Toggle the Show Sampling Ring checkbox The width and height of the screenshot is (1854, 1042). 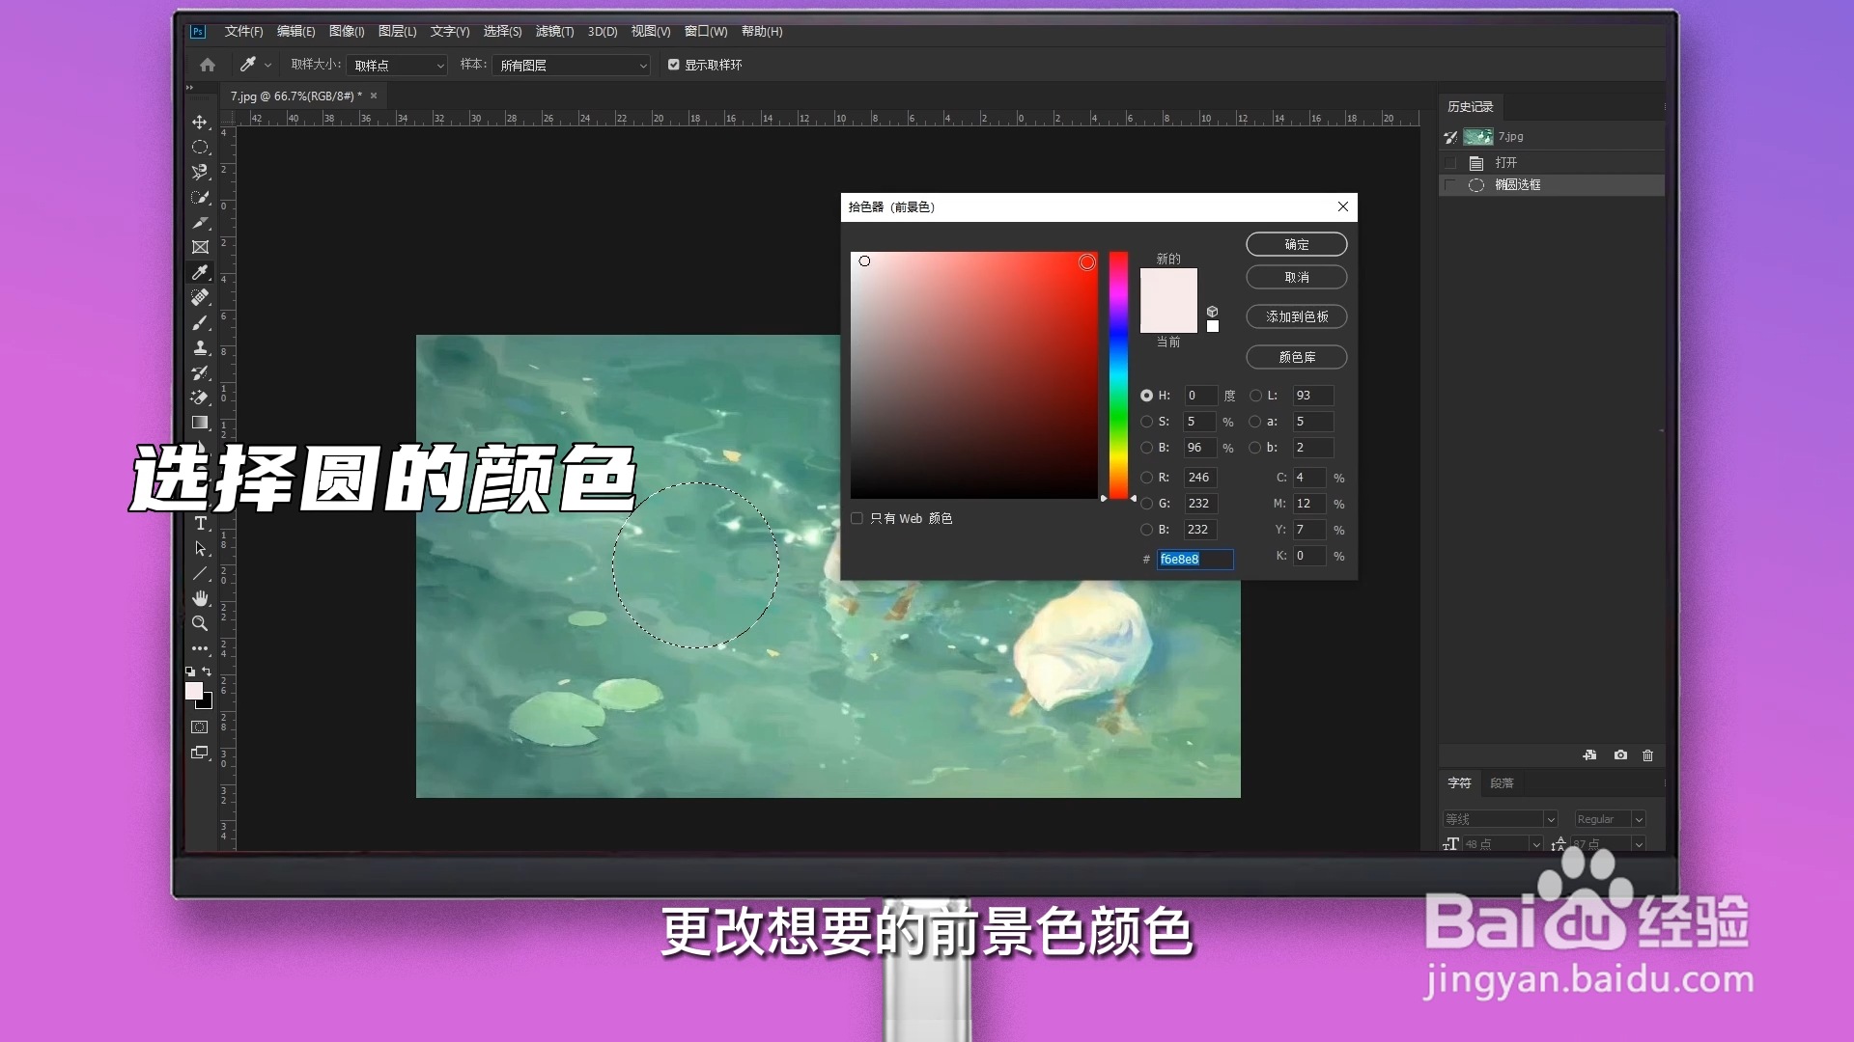point(674,65)
